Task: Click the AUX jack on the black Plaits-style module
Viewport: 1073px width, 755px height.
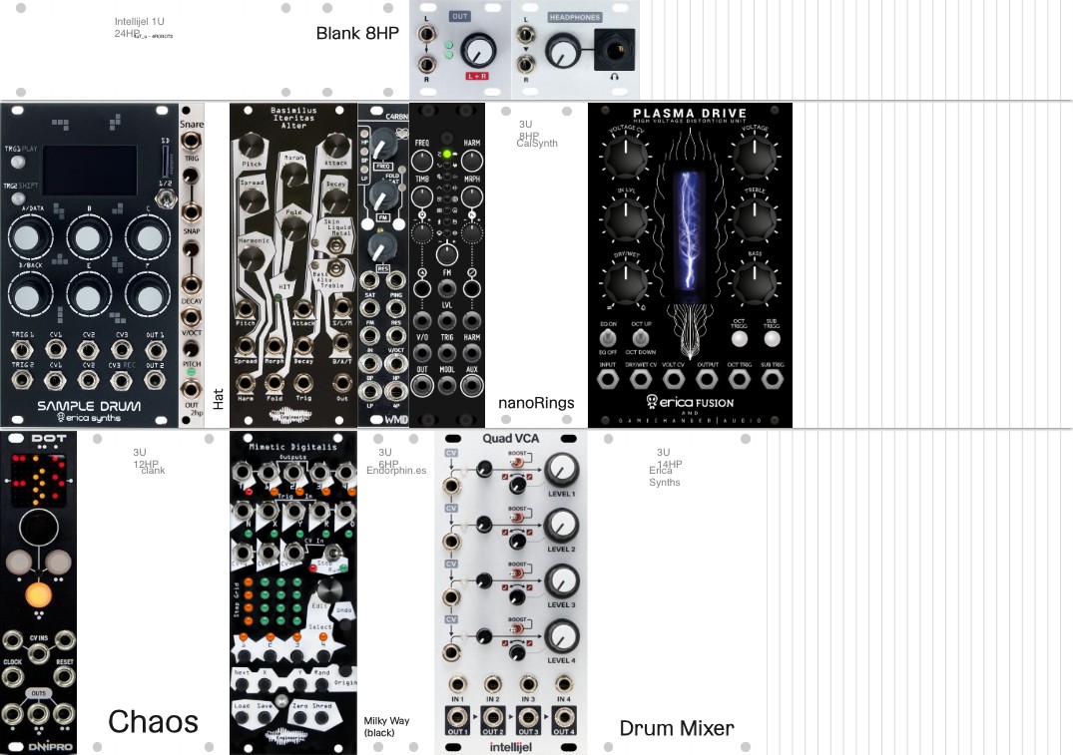Action: point(471,385)
